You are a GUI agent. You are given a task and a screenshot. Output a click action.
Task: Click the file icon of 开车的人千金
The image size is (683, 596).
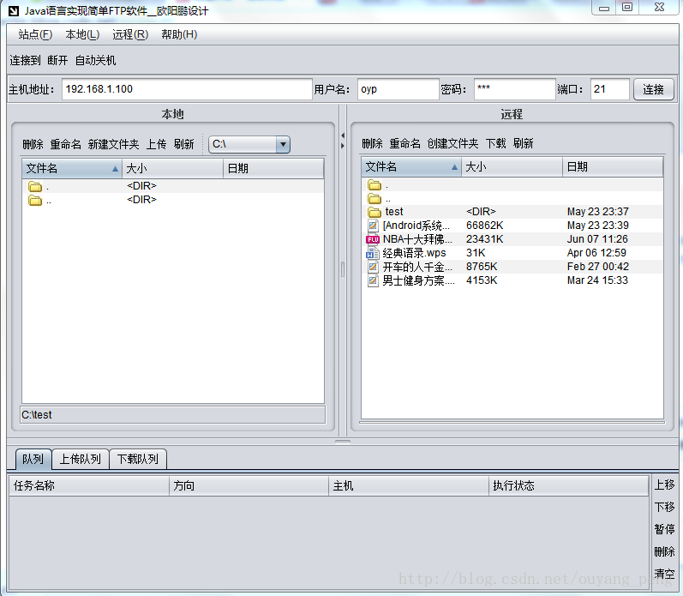373,267
